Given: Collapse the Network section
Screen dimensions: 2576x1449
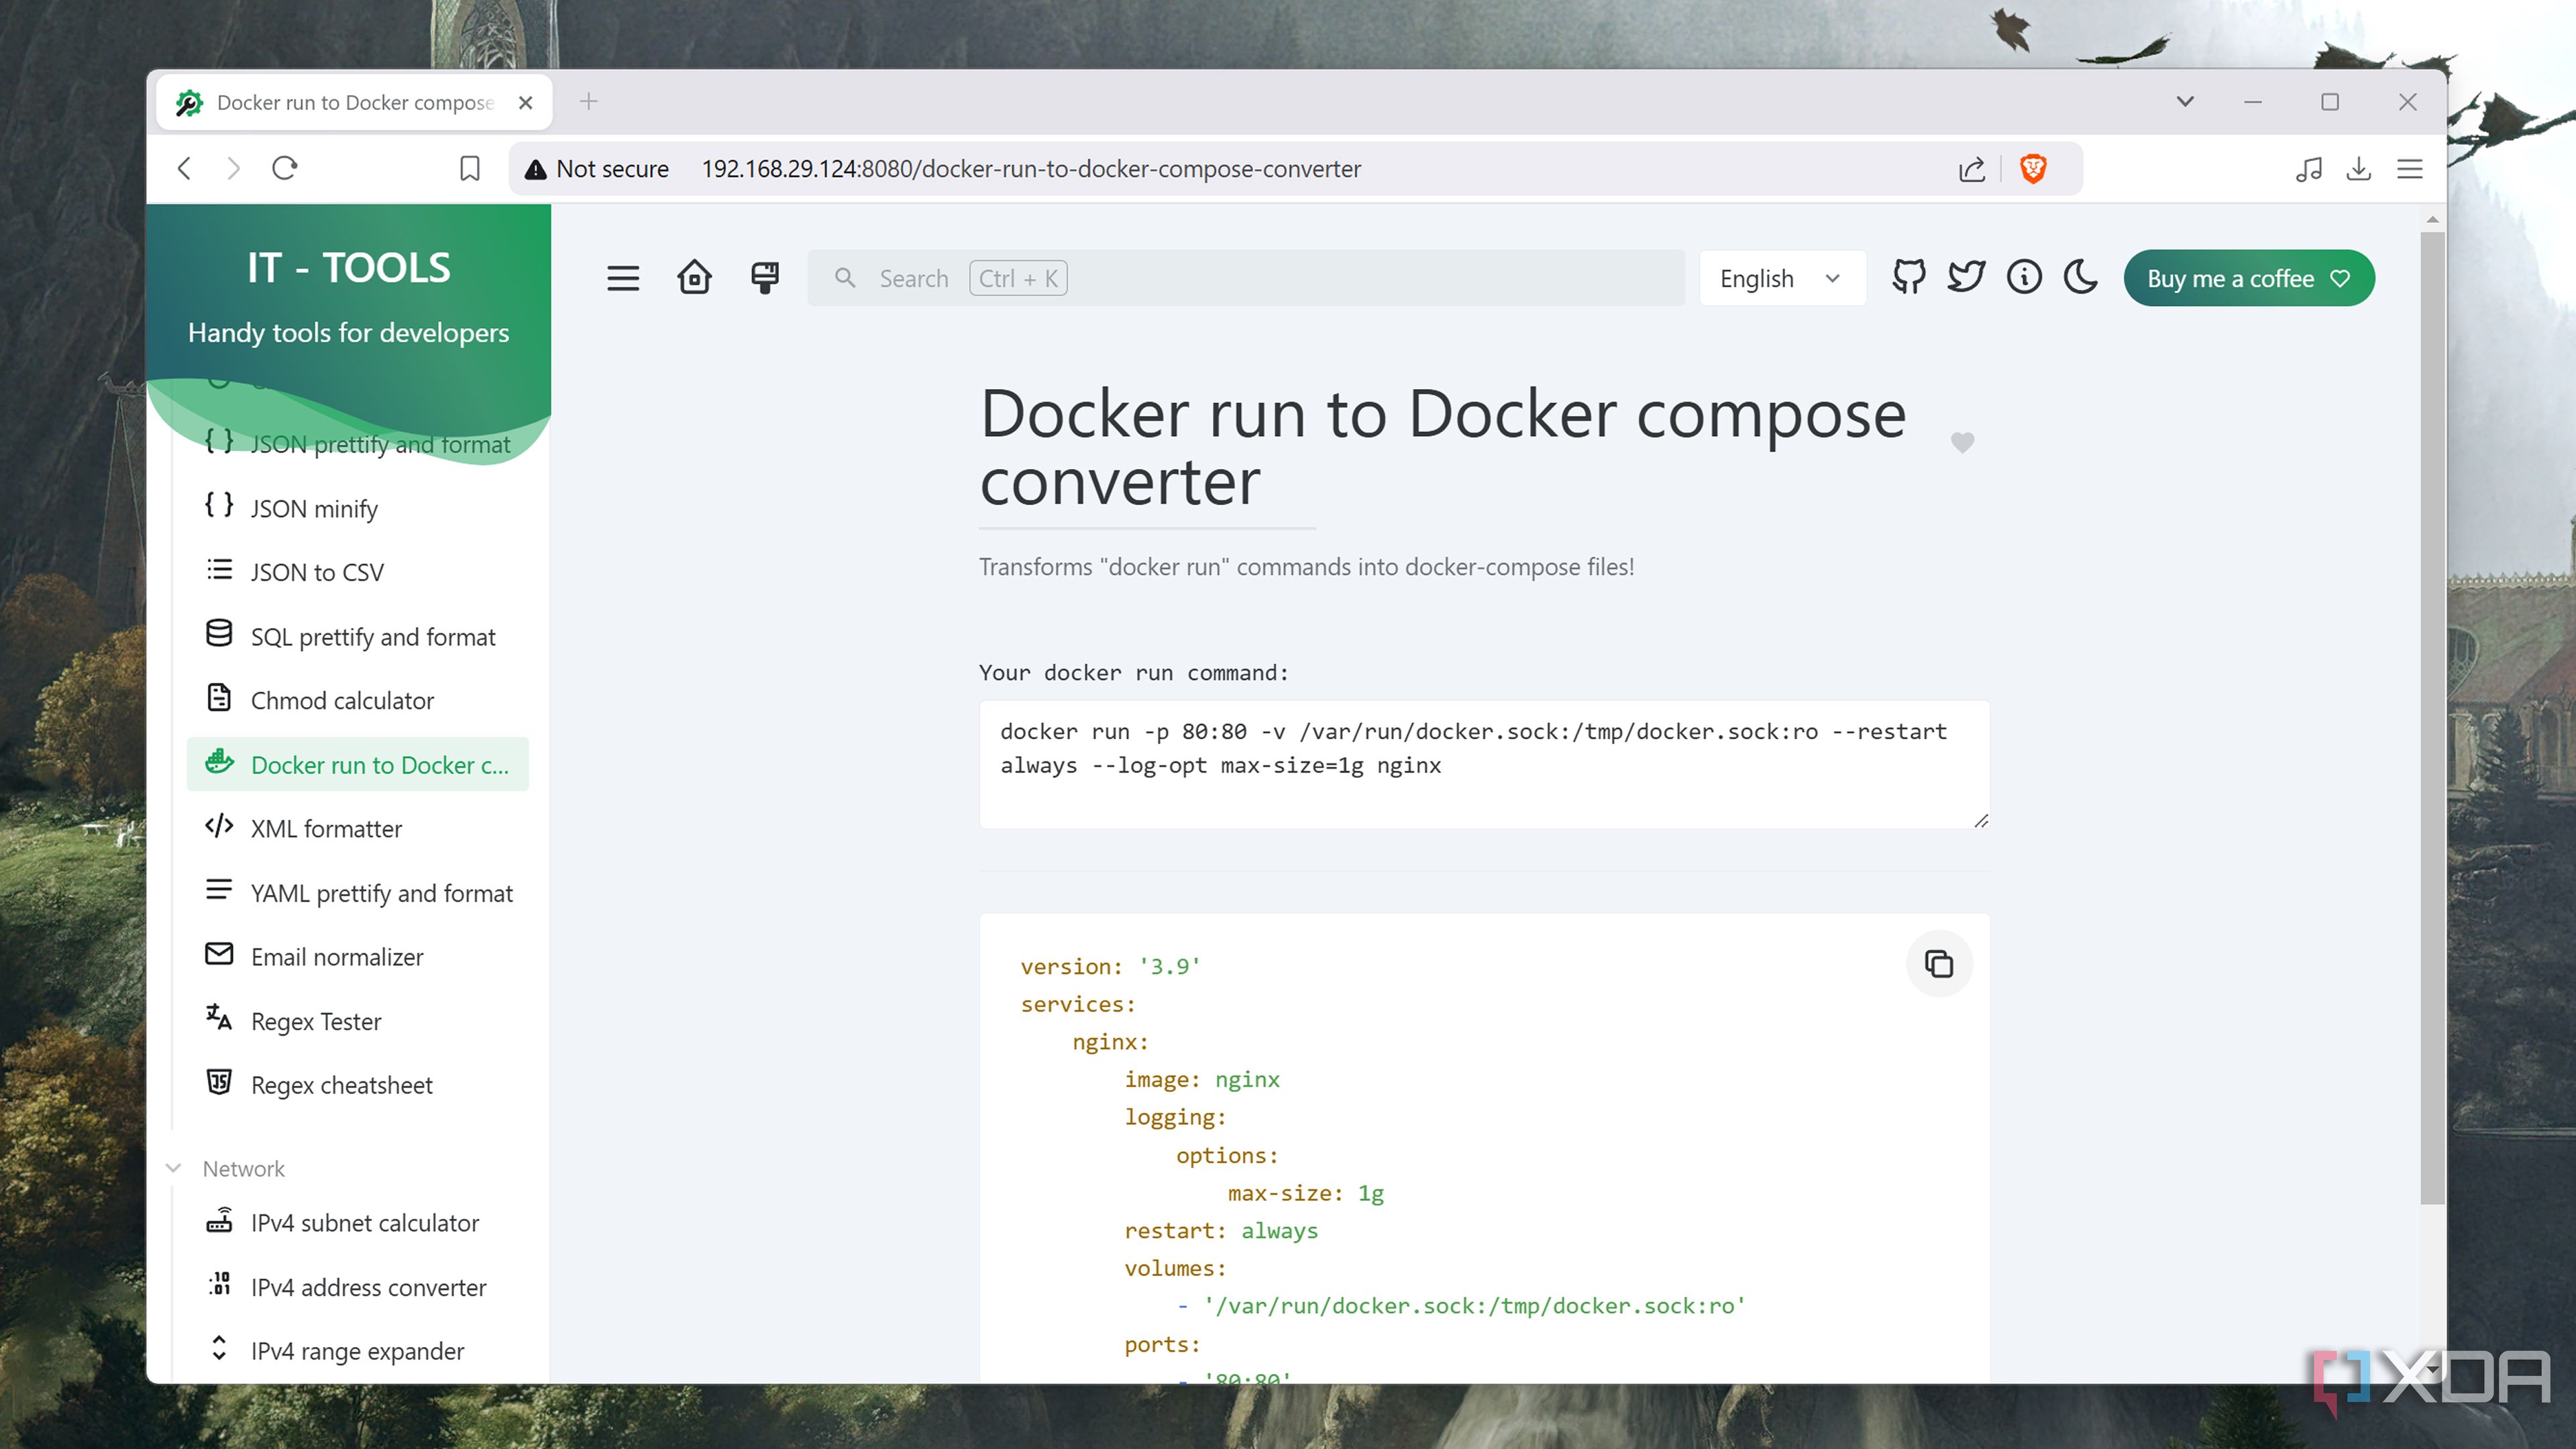Looking at the screenshot, I should pos(174,1167).
